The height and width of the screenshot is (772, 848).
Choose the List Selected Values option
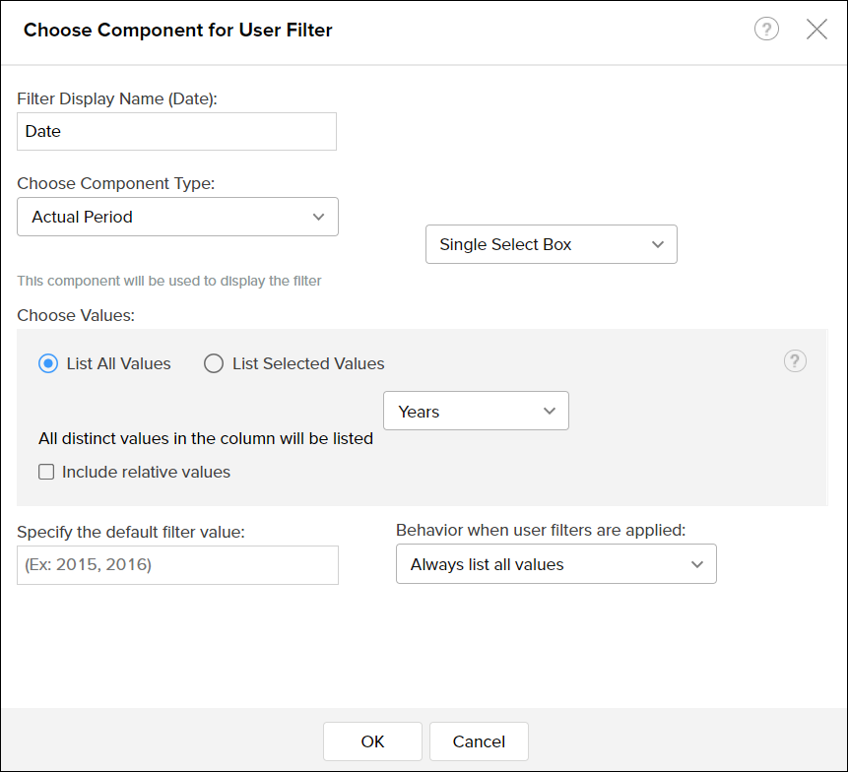[214, 363]
